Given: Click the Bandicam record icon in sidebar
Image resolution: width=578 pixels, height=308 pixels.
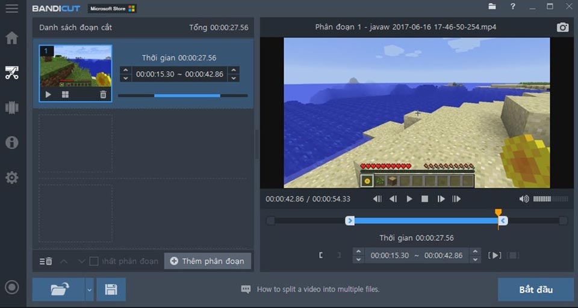Looking at the screenshot, I should pyautogui.click(x=12, y=287).
